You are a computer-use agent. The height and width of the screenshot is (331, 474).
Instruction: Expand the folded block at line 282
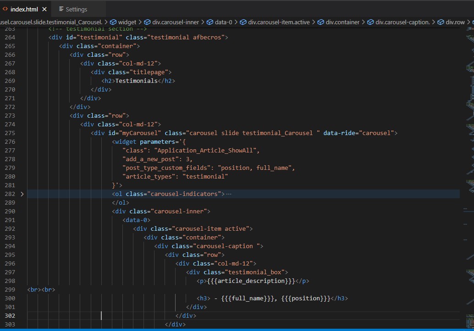tap(22, 194)
